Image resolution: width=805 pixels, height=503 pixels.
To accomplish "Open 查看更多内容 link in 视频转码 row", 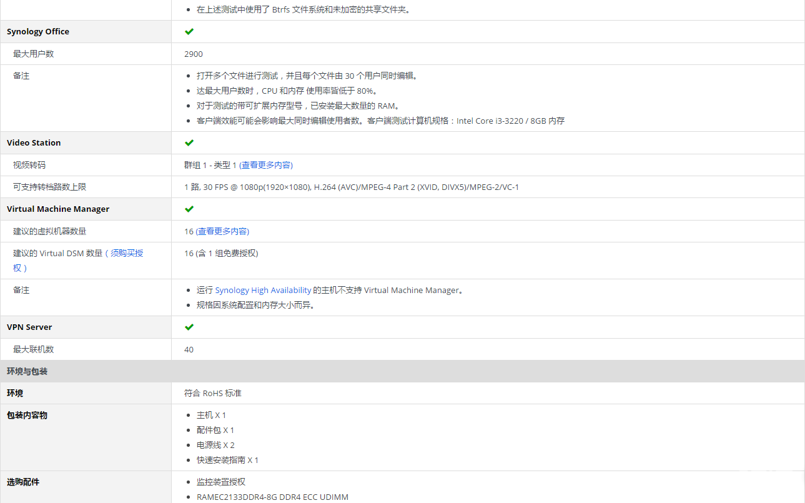I will coord(266,165).
